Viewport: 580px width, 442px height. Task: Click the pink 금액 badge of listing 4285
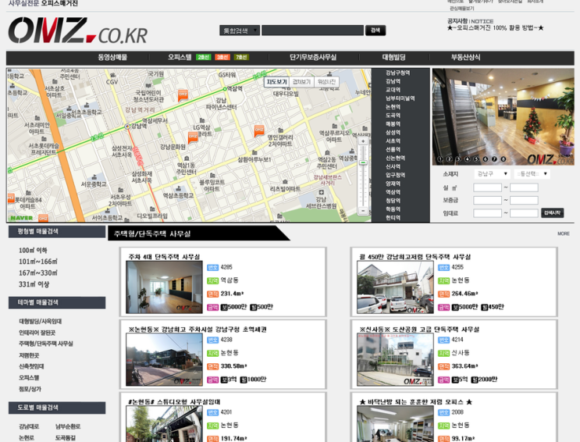tap(212, 307)
